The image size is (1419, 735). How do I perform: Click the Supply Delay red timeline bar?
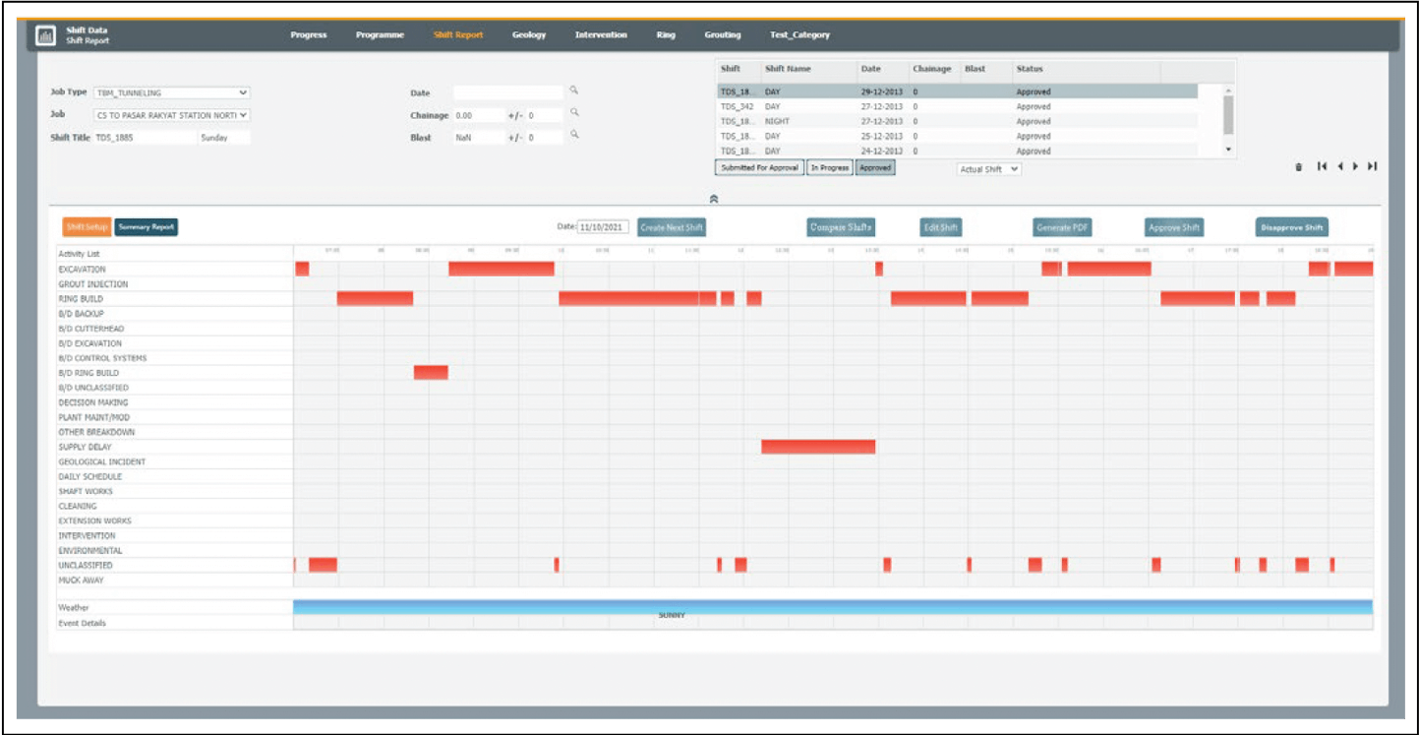(818, 447)
